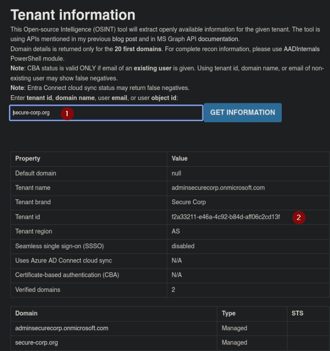Click the Type column header
The height and width of the screenshot is (351, 330).
click(x=228, y=313)
